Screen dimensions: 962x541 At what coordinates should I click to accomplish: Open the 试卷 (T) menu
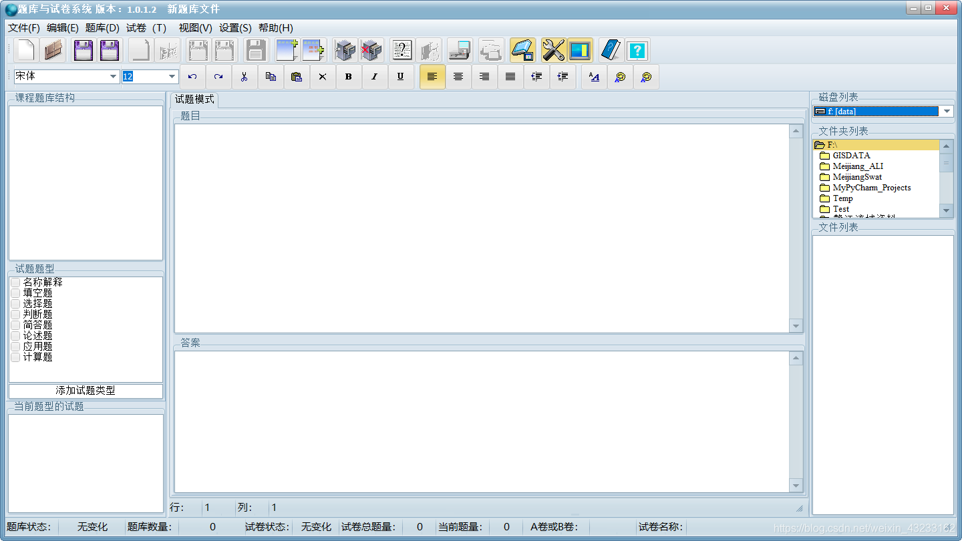click(146, 28)
